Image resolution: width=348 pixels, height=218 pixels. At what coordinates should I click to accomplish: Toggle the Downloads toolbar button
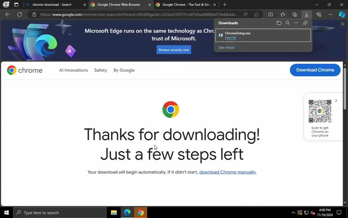[307, 14]
